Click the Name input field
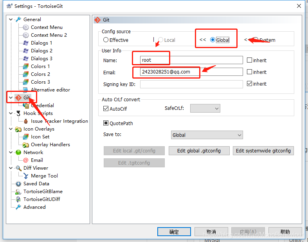 tap(191, 60)
